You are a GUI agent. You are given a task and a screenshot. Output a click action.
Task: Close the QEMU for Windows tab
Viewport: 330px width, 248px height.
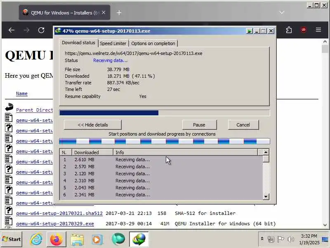coord(104,13)
